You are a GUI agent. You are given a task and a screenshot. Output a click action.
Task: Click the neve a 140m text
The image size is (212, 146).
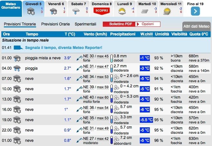[x=199, y=71]
